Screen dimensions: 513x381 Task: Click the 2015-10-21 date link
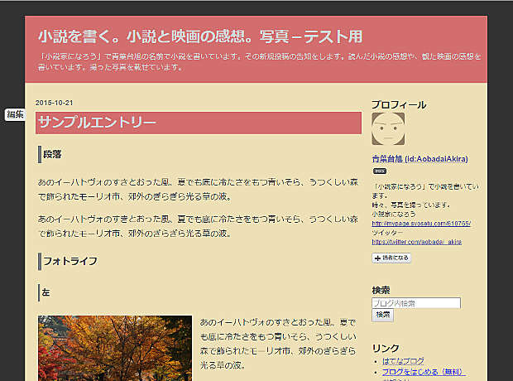click(54, 103)
